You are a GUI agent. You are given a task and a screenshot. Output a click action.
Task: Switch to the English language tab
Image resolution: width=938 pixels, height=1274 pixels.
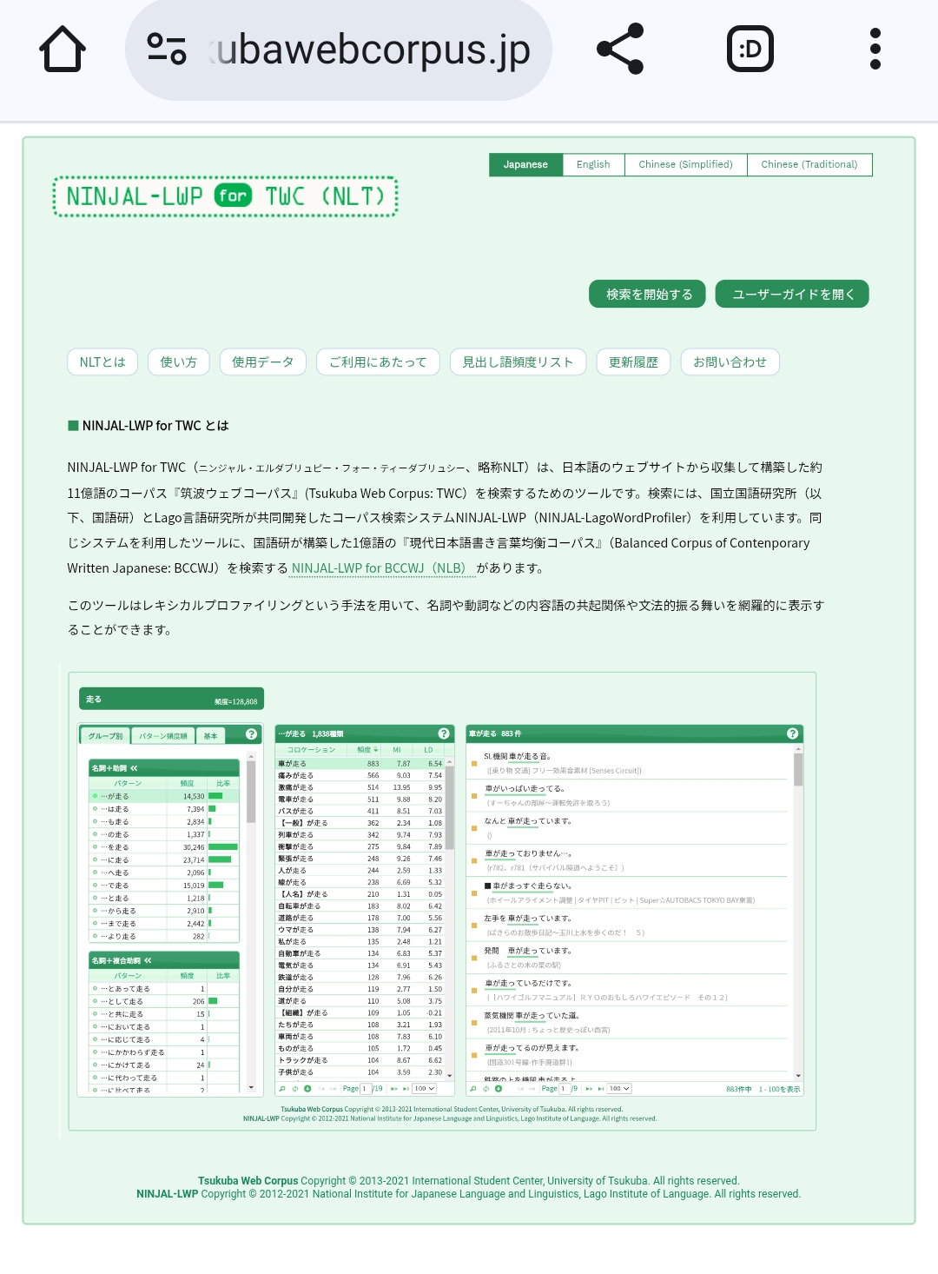[593, 164]
